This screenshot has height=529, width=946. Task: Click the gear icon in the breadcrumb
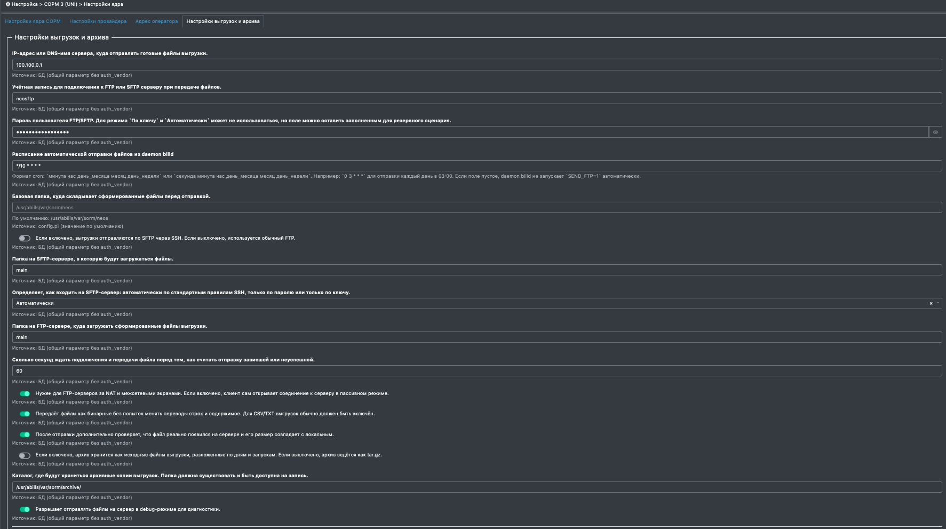click(x=8, y=4)
